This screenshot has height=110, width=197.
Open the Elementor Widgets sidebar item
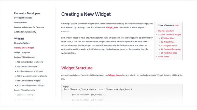[22, 43]
